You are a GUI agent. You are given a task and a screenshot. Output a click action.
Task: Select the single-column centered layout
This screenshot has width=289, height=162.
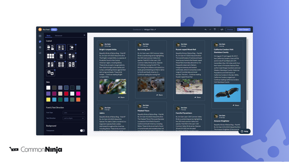pyautogui.click(x=61, y=56)
